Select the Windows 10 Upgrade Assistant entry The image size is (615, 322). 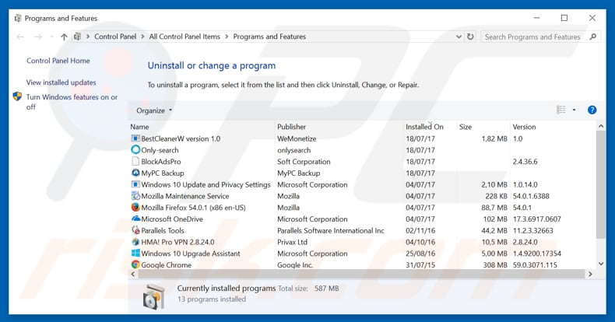click(191, 254)
